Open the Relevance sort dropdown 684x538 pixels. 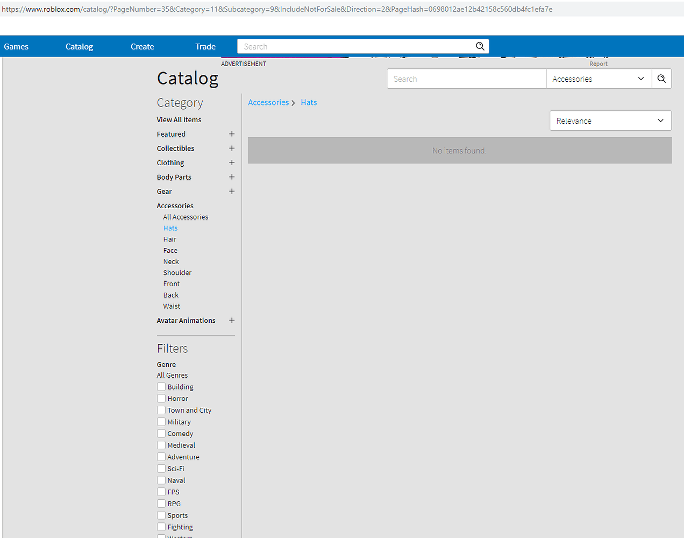coord(610,121)
